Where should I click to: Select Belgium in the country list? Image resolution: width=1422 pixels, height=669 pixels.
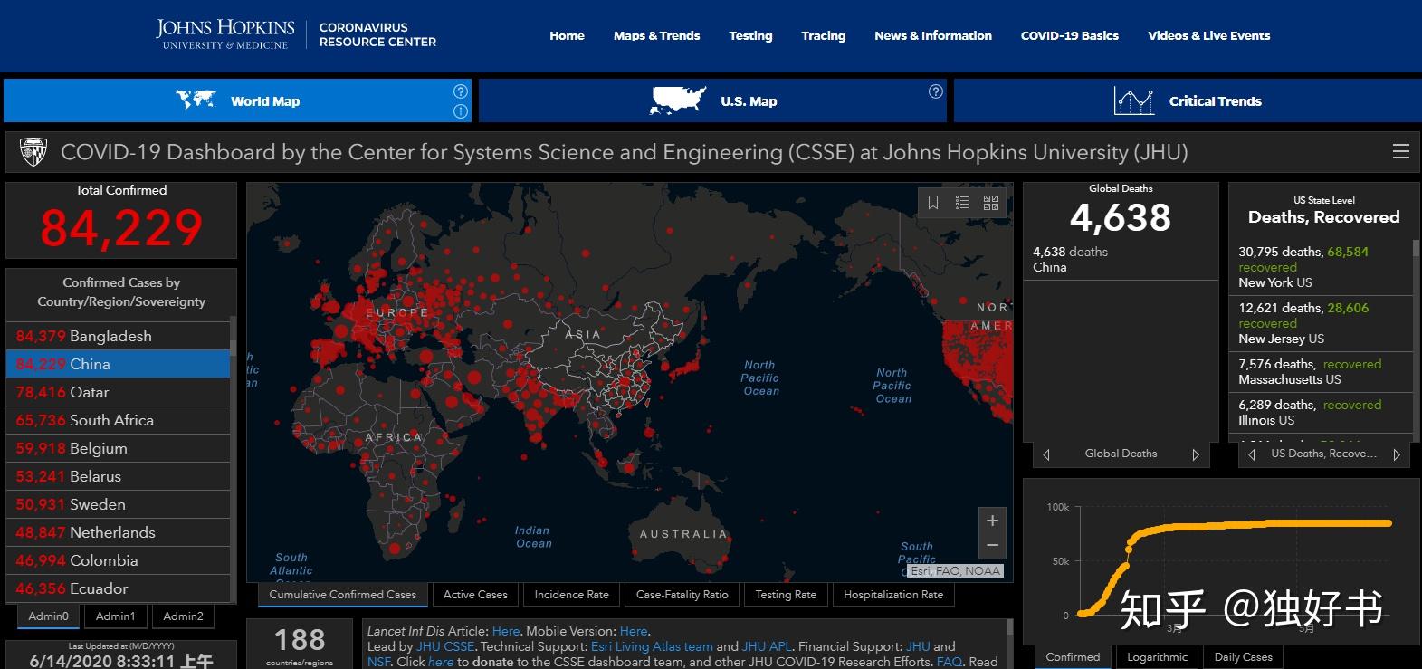(118, 448)
